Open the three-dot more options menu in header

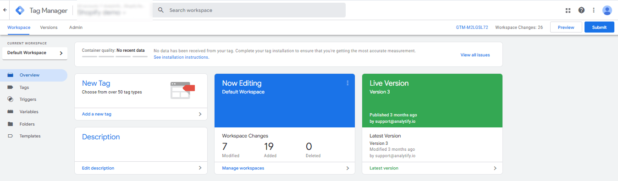[x=594, y=10]
